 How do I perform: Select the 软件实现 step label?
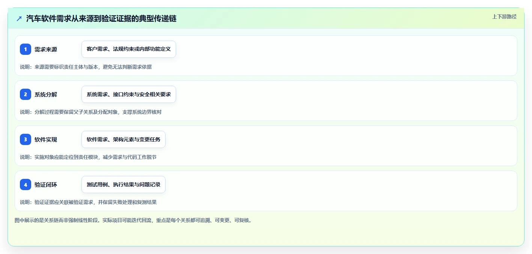pos(46,139)
